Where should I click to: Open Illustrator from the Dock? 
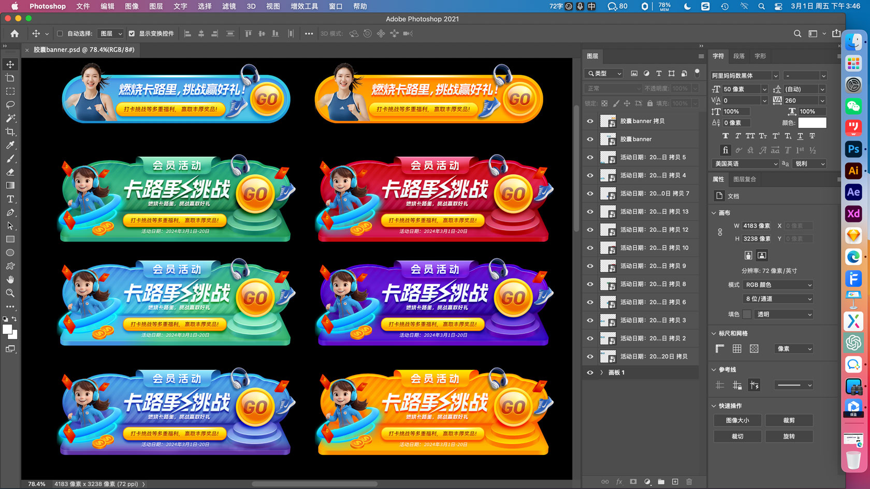click(853, 171)
